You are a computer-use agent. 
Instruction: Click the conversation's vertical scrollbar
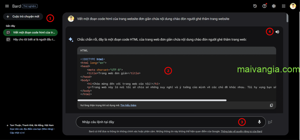pos(287,18)
